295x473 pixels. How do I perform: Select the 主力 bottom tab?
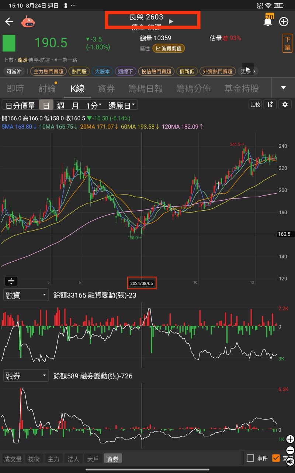coord(53,459)
